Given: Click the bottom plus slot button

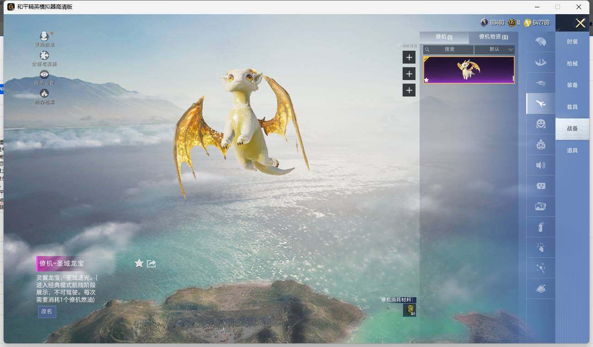Looking at the screenshot, I should point(409,90).
